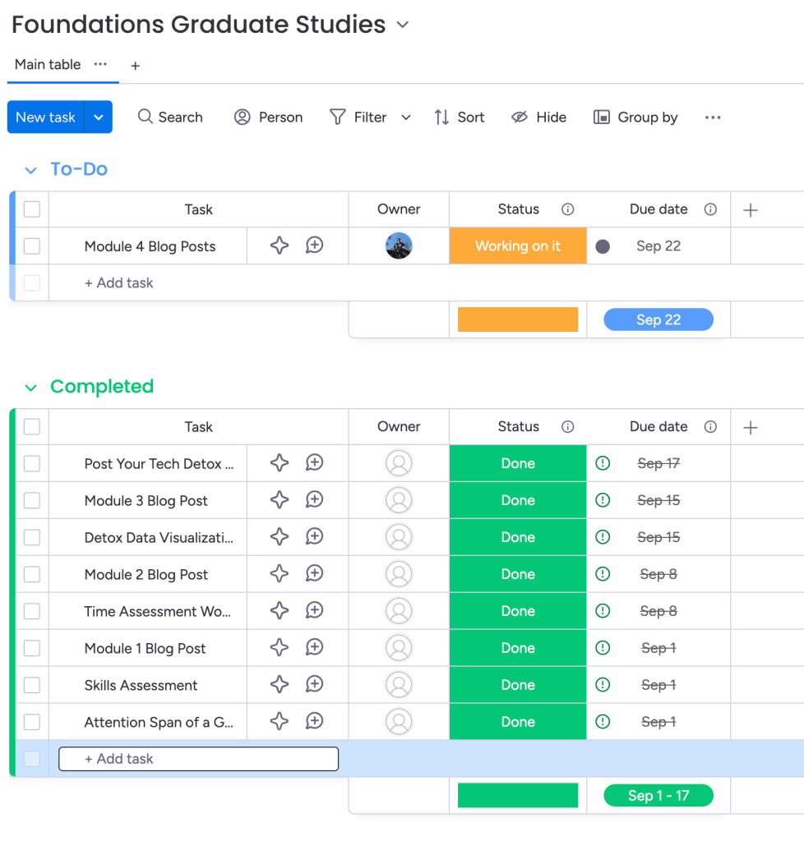The image size is (804, 841).
Task: Select all Completed tasks with the header checkbox
Action: (x=32, y=427)
